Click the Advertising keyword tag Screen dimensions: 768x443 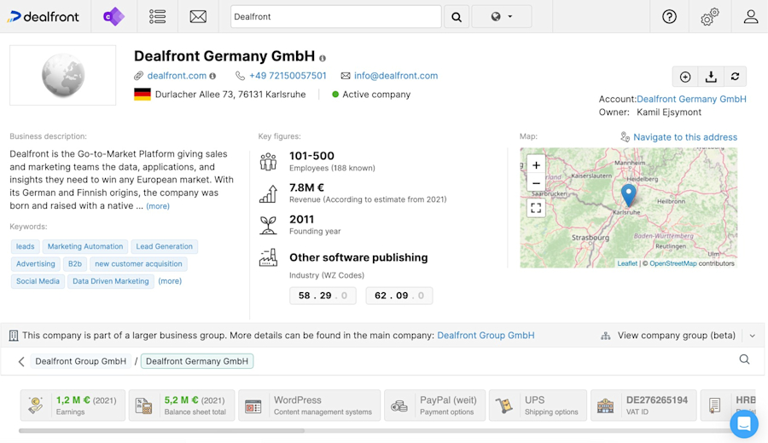point(35,264)
